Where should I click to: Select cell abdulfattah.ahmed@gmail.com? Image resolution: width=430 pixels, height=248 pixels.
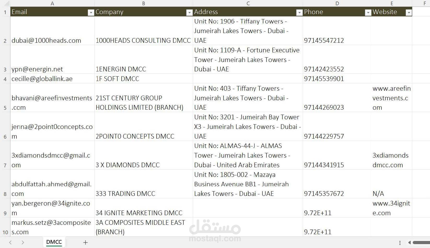pos(52,184)
